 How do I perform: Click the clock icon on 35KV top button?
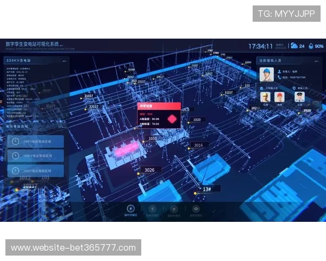tap(15, 141)
